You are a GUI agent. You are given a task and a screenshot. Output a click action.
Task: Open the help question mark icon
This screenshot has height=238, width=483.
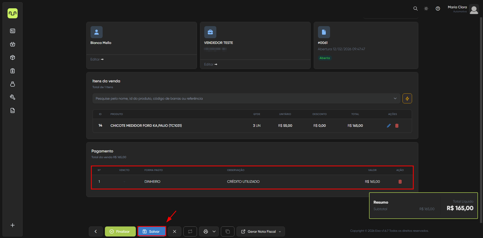click(x=438, y=9)
